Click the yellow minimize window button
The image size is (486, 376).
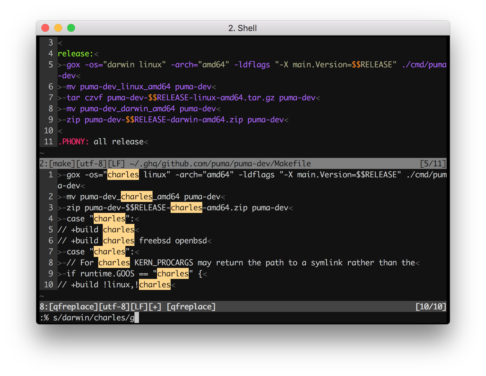point(58,28)
